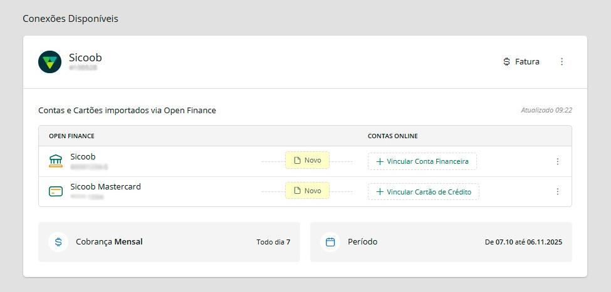This screenshot has height=292, width=611.
Task: Click Vincular Cartão de Crédito
Action: pos(424,192)
